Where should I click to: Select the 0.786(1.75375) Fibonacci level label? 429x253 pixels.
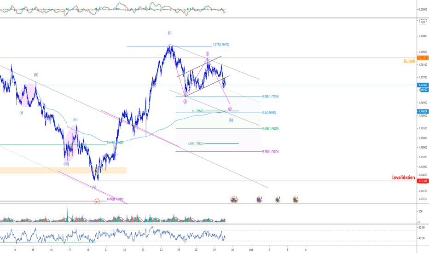[x=270, y=151]
